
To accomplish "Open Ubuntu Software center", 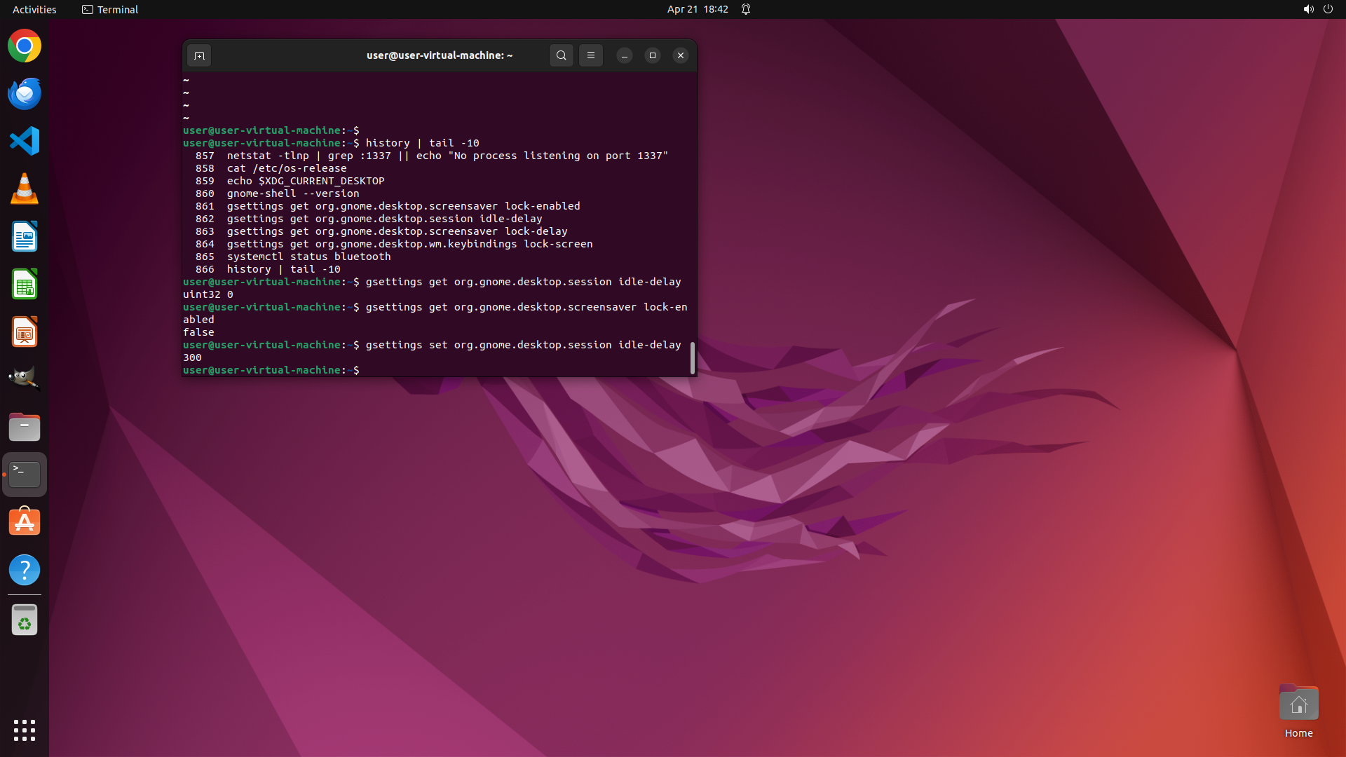I will pos(25,522).
